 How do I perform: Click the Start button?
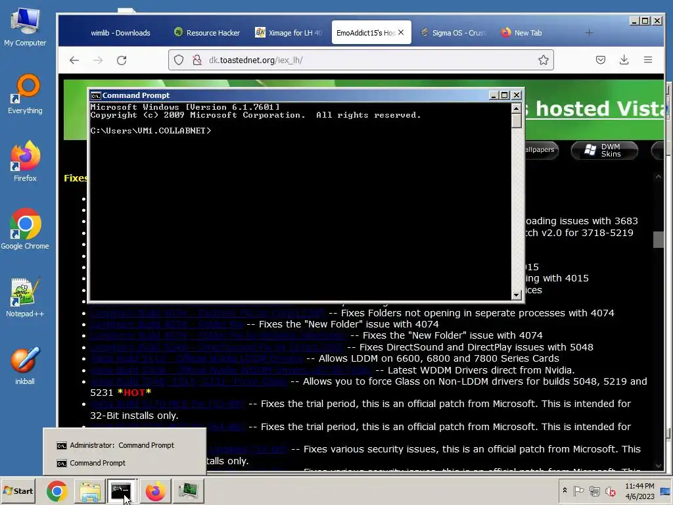click(18, 491)
